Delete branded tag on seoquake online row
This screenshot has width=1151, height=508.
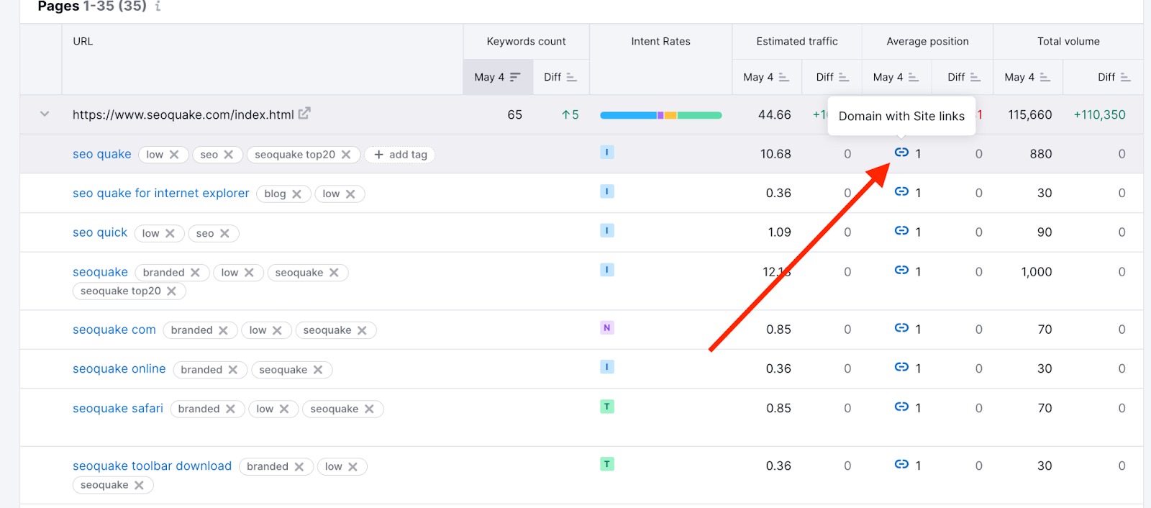pyautogui.click(x=233, y=370)
